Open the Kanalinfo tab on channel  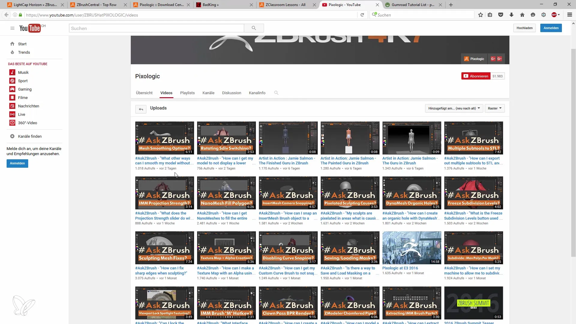click(x=257, y=93)
